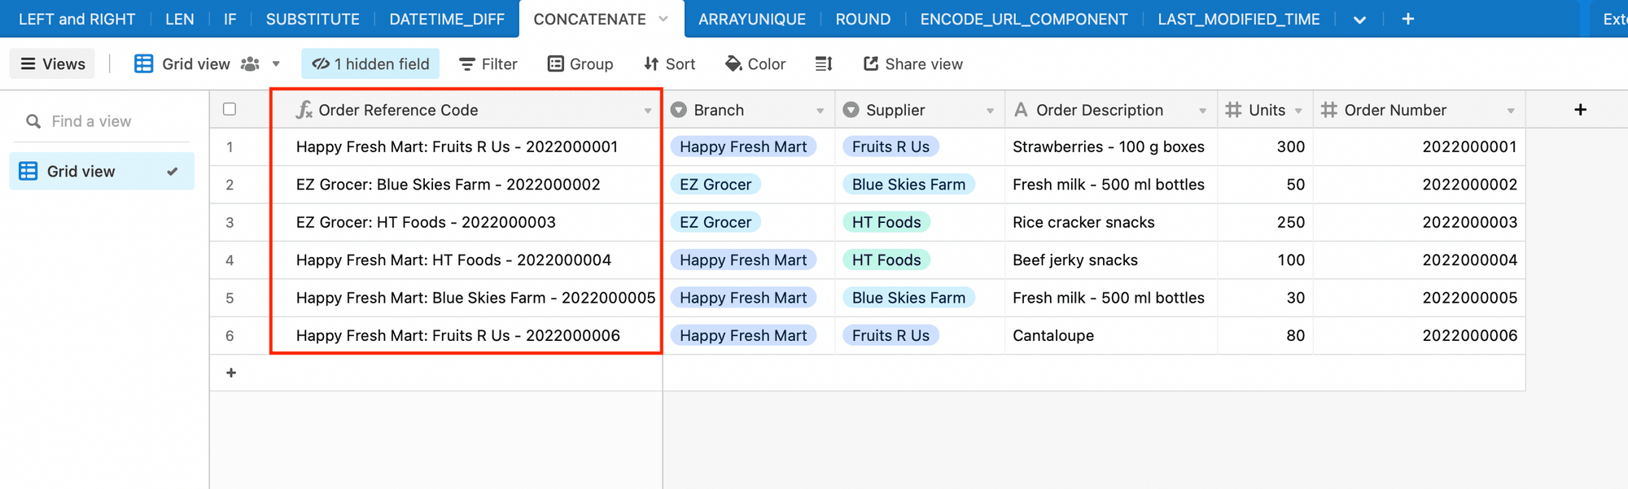Open Order Reference Code field menu
1628x489 pixels.
(648, 111)
